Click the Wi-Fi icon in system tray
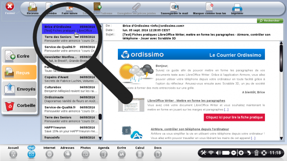This screenshot has width=287, height=161. click(211, 153)
